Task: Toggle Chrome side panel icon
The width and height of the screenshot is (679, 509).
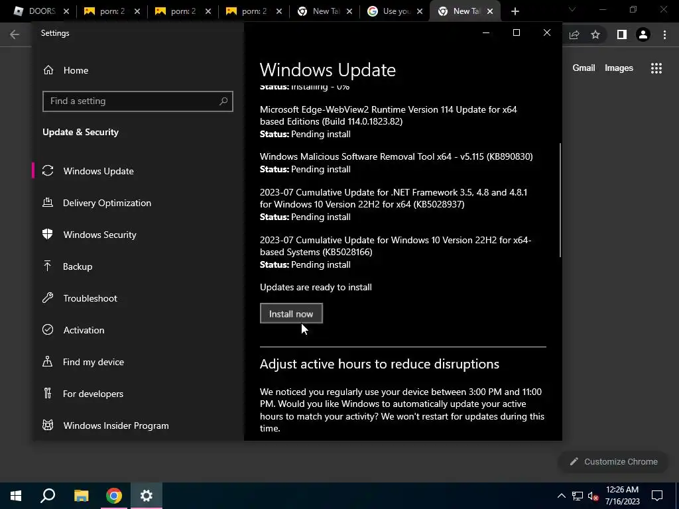Action: point(622,34)
